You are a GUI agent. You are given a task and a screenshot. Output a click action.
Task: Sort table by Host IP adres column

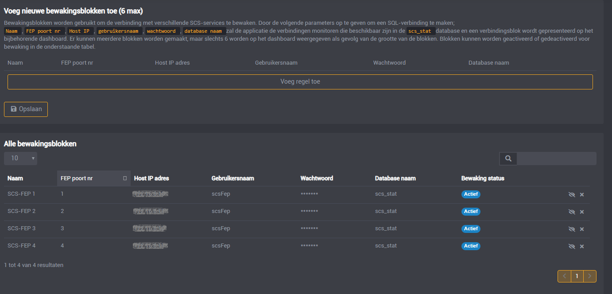click(151, 178)
